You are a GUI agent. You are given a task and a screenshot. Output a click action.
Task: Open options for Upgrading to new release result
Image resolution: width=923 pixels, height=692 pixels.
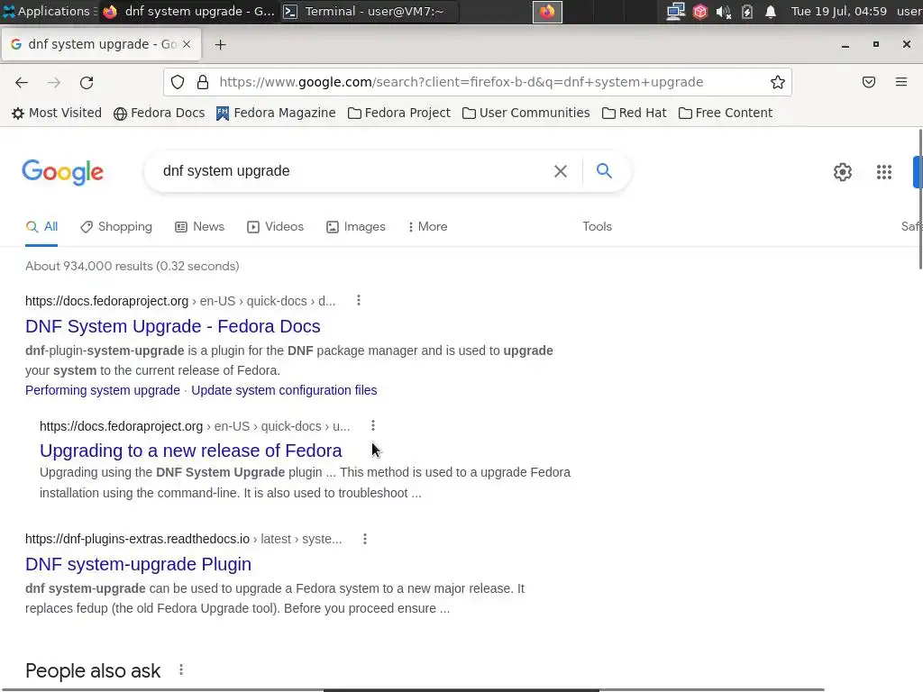[372, 425]
